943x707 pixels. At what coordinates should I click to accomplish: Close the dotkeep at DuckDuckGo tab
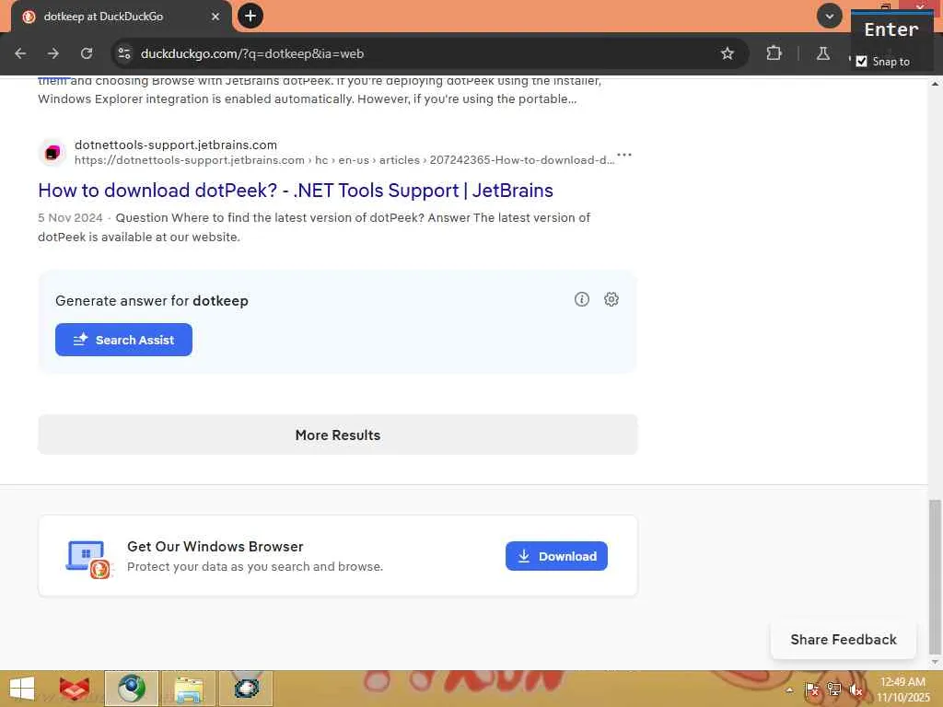pyautogui.click(x=215, y=17)
